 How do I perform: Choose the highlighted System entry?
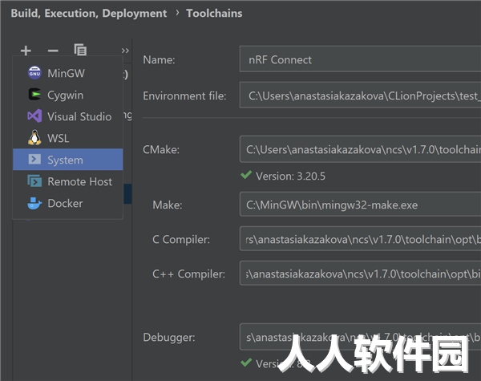pyautogui.click(x=68, y=160)
